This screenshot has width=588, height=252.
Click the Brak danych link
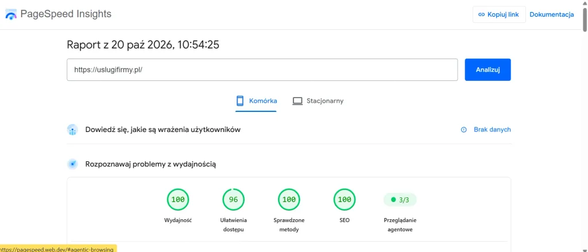492,129
